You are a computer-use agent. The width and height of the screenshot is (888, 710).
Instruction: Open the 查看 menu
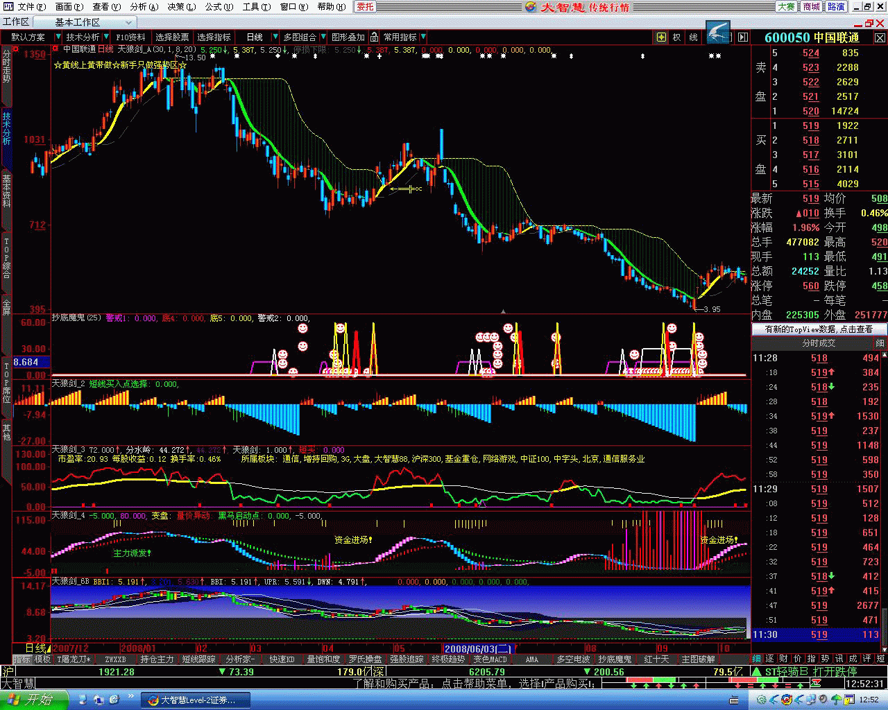point(106,6)
